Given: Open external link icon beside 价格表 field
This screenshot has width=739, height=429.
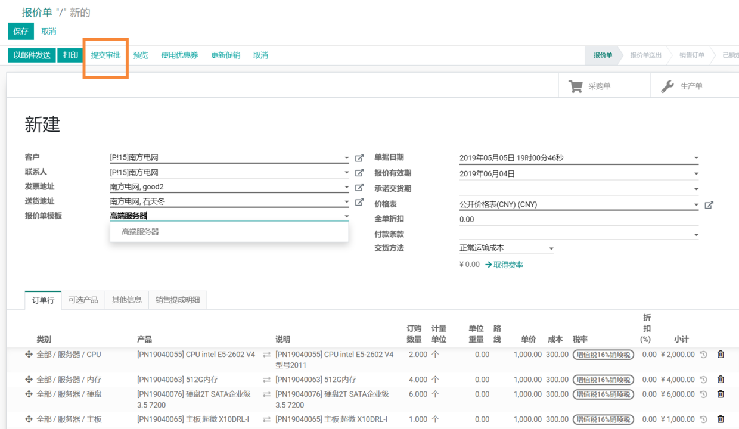Looking at the screenshot, I should click(709, 204).
